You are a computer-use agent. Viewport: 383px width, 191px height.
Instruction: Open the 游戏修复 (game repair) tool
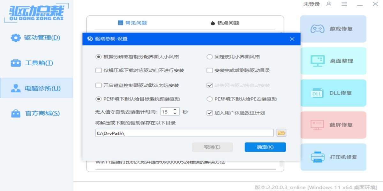tap(333, 29)
